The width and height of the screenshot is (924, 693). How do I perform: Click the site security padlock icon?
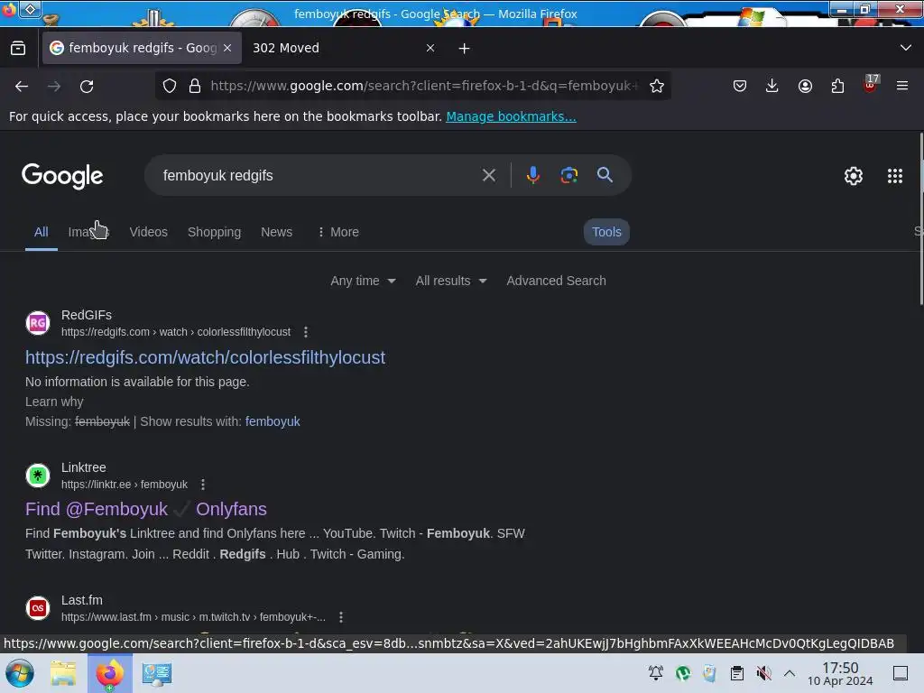click(x=195, y=86)
